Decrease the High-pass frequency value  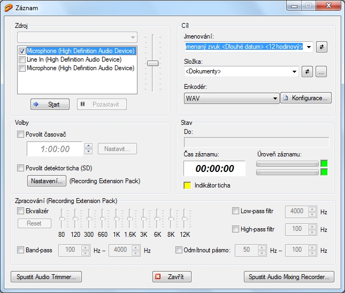312,232
